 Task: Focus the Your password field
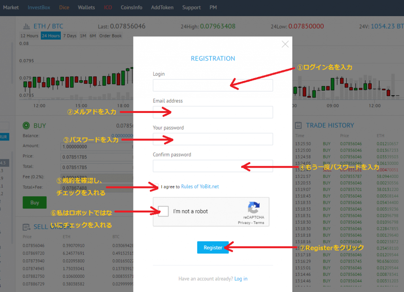click(213, 139)
